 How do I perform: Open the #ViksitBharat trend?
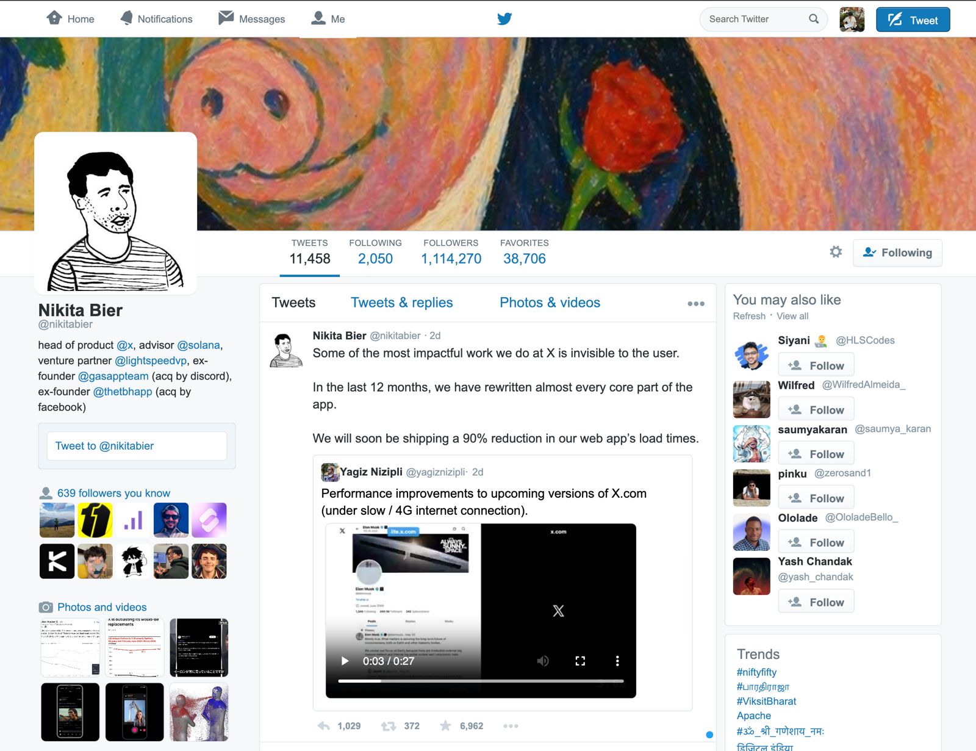[766, 701]
